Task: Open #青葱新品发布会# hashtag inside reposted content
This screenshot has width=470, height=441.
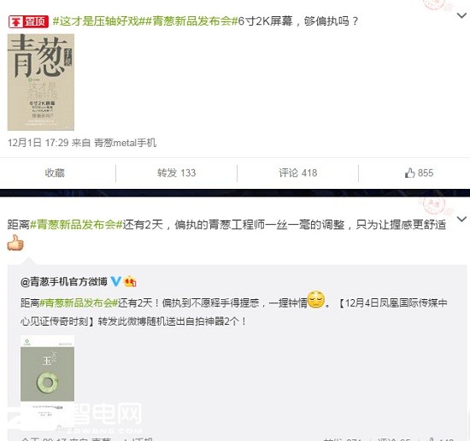Action: pyautogui.click(x=79, y=303)
